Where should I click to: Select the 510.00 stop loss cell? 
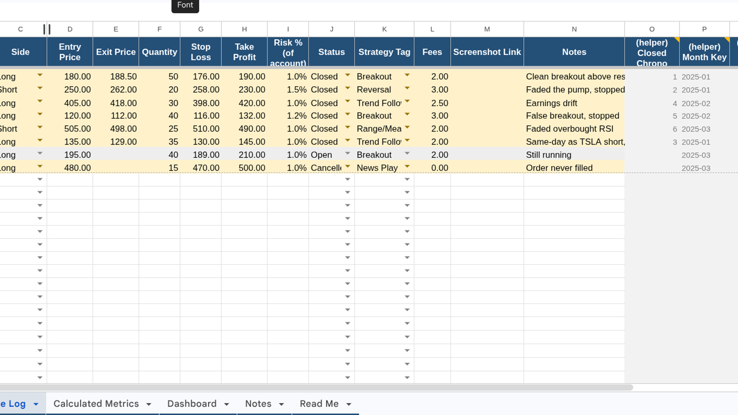coord(201,129)
